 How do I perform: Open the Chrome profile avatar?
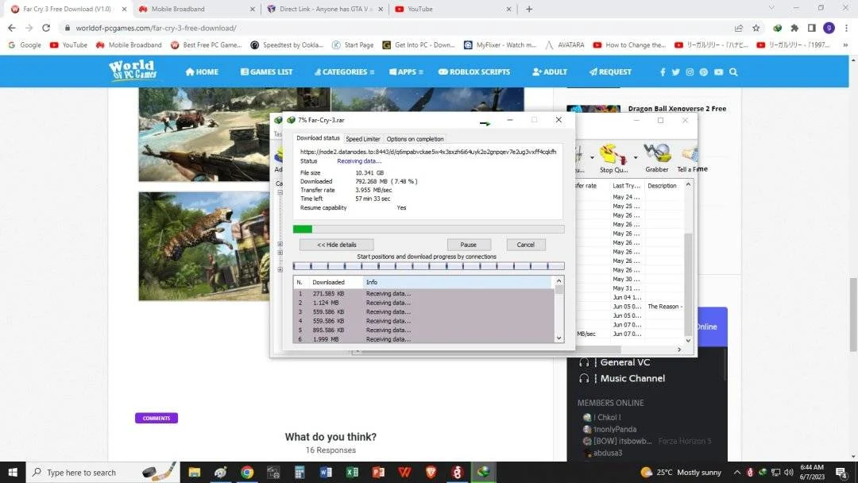pyautogui.click(x=829, y=28)
